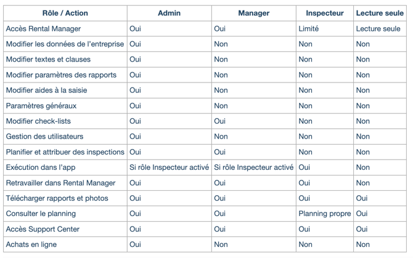The width and height of the screenshot is (413, 258).
Task: Select the Accès Rental Manager row label
Action: click(x=43, y=29)
